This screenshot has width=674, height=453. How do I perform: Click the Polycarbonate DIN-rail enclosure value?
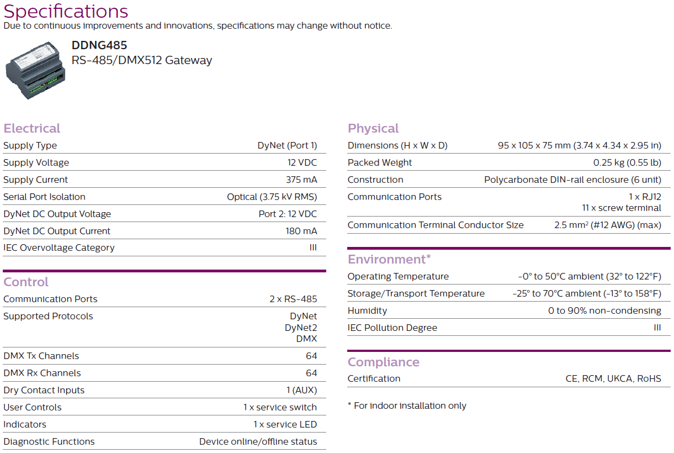pyautogui.click(x=572, y=180)
